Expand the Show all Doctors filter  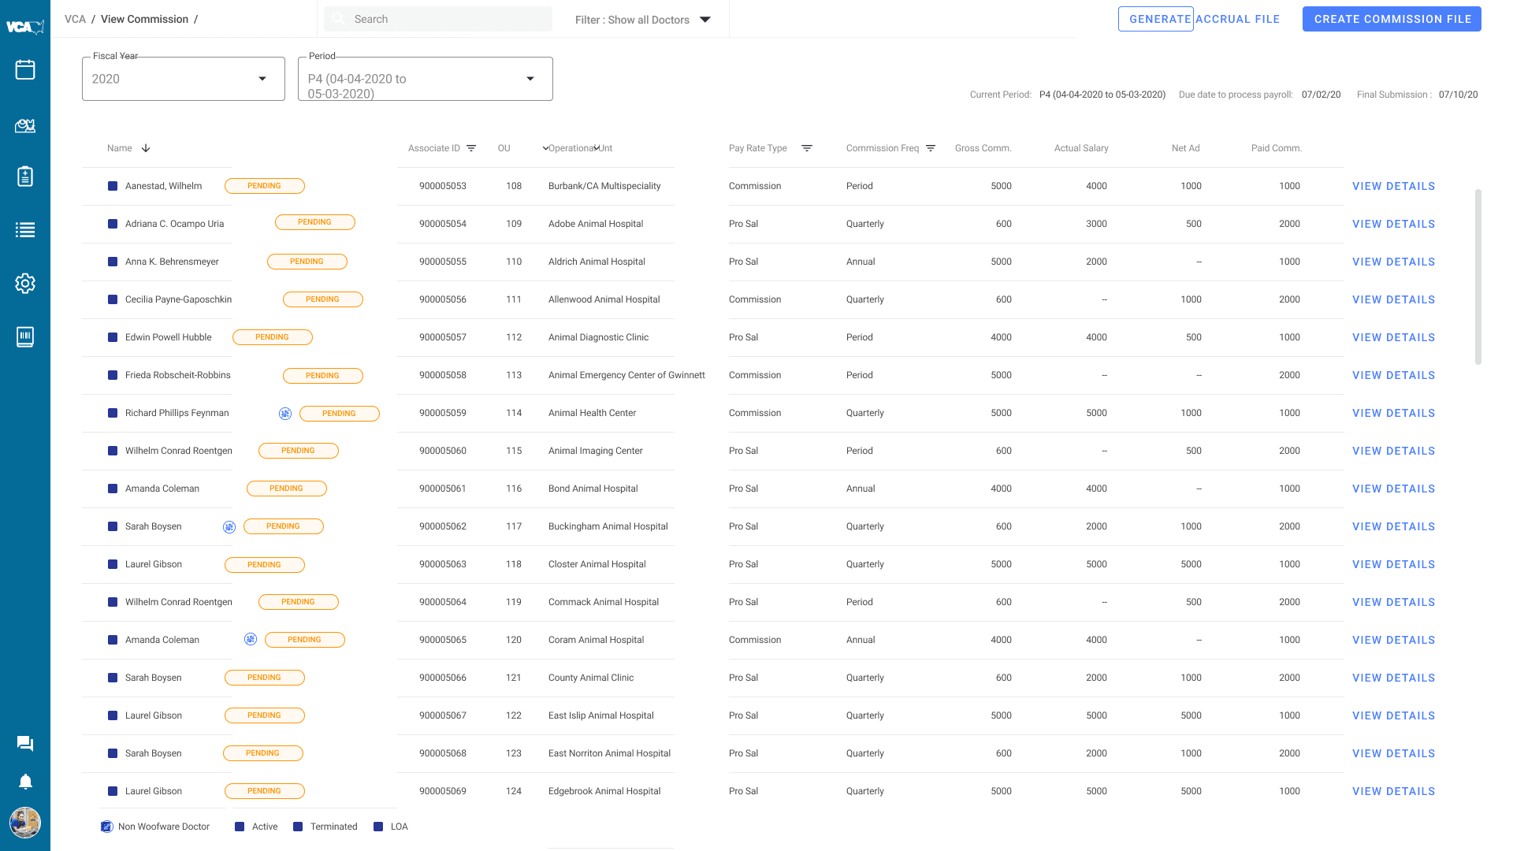[705, 20]
